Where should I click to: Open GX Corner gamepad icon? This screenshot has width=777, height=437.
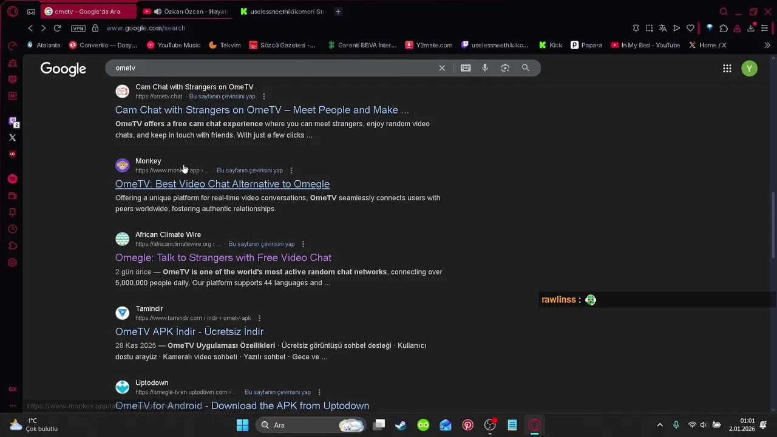tap(31, 12)
